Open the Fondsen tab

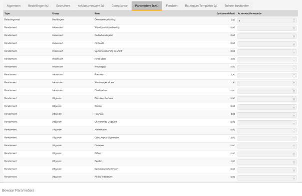click(x=172, y=6)
